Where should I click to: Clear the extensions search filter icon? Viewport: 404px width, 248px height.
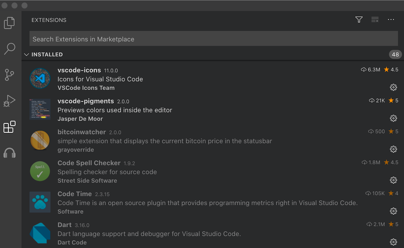pos(375,20)
